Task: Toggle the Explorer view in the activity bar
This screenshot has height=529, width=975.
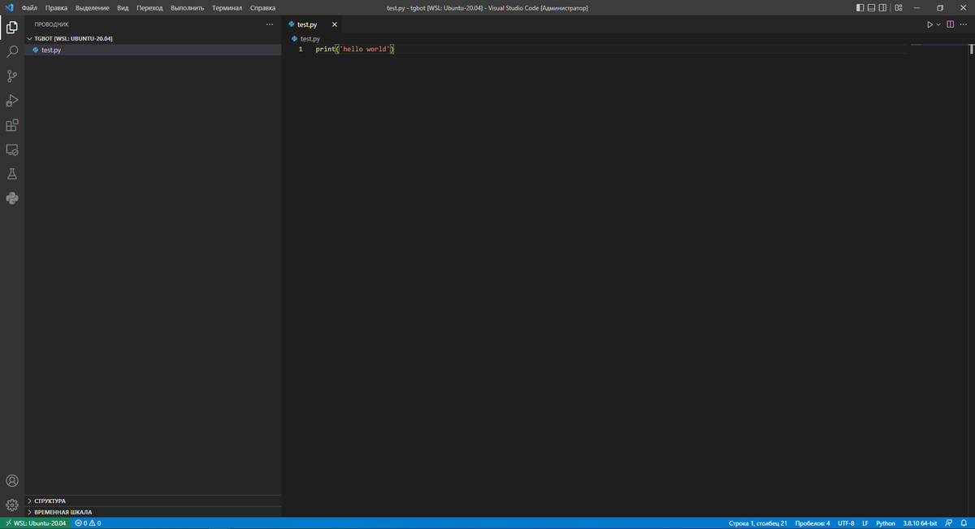Action: [11, 27]
